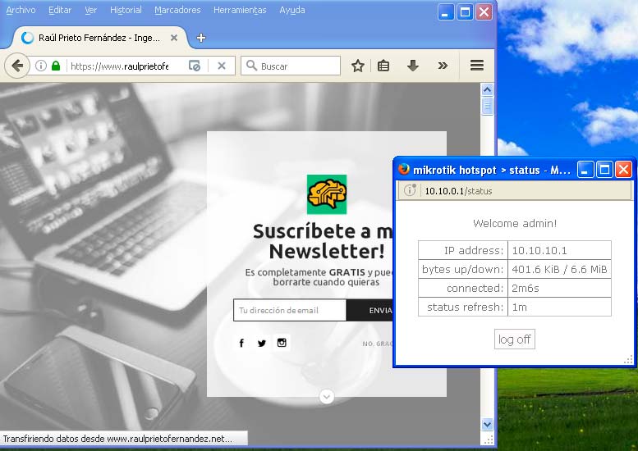Click the circular down arrow below newsletter
The image size is (638, 451).
327,397
